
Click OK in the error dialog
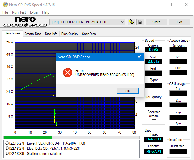coord(128,91)
